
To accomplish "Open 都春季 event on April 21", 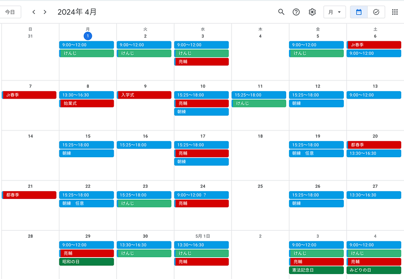I will pos(29,195).
